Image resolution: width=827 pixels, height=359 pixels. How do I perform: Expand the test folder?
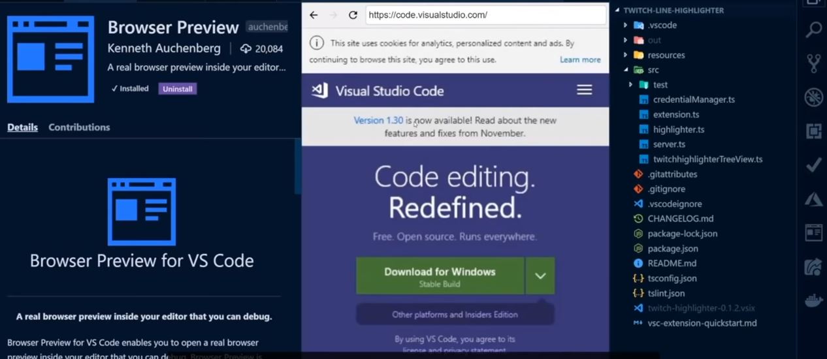point(631,85)
